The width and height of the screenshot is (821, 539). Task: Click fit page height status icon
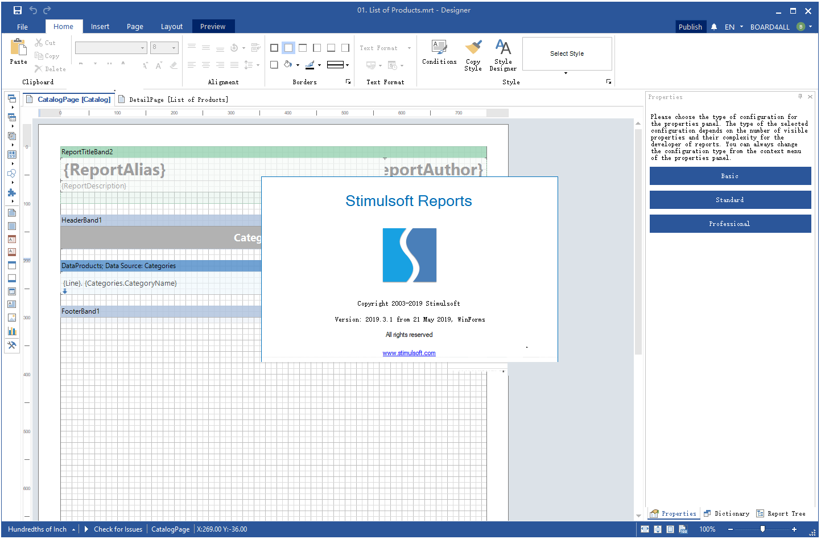658,529
